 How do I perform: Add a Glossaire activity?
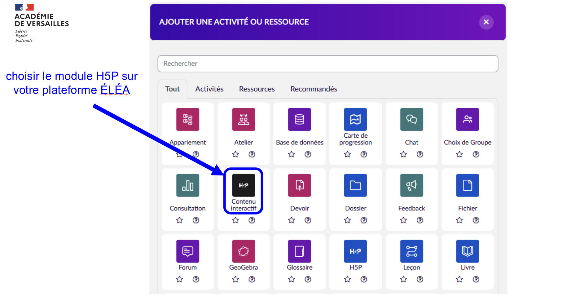[x=299, y=251]
